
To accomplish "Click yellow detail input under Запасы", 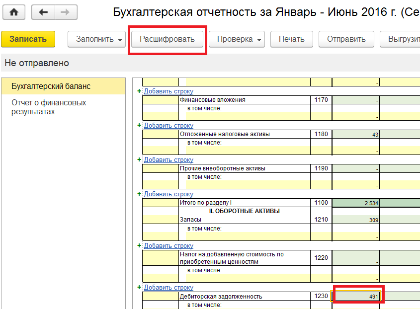I will click(x=248, y=236).
